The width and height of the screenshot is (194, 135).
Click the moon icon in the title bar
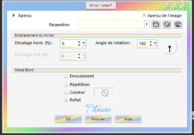coord(166,6)
